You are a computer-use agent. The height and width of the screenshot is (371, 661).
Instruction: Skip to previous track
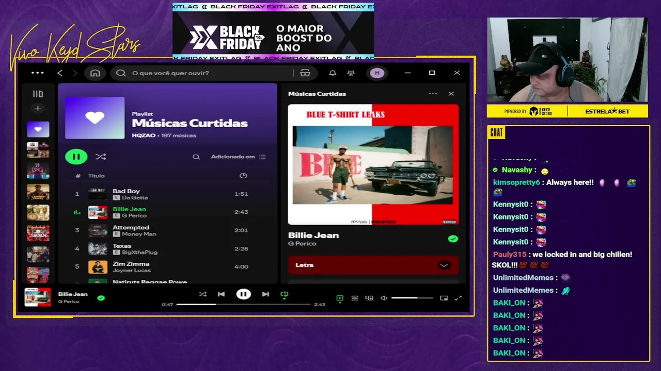[221, 294]
